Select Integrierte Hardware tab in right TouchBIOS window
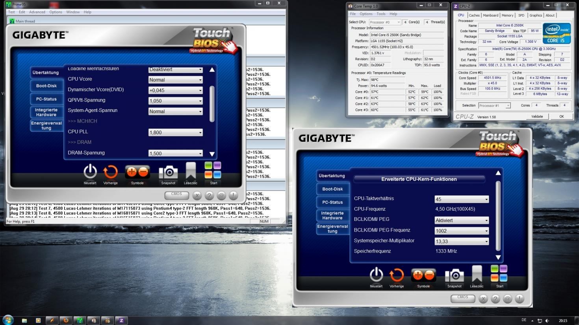Viewport: 579px width, 325px height. point(332,215)
